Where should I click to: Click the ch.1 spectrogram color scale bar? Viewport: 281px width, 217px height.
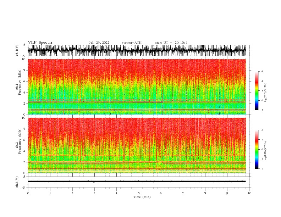(x=257, y=91)
